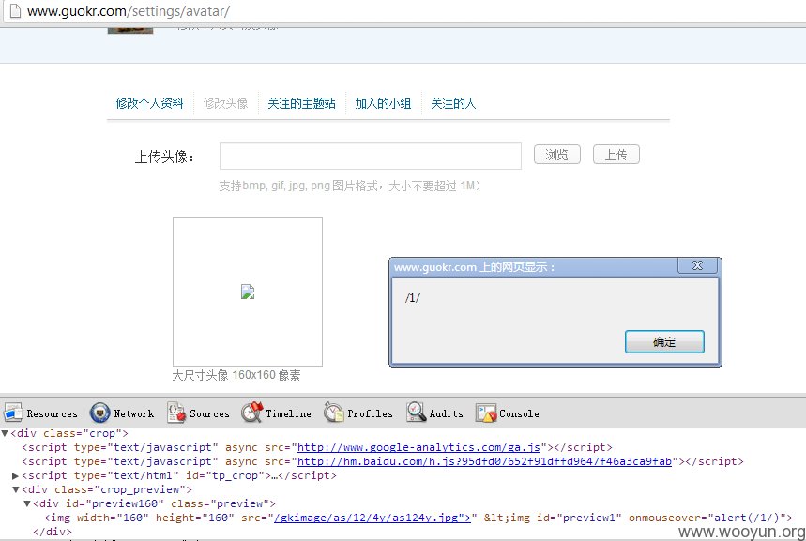Open the Network panel icon

coord(99,413)
